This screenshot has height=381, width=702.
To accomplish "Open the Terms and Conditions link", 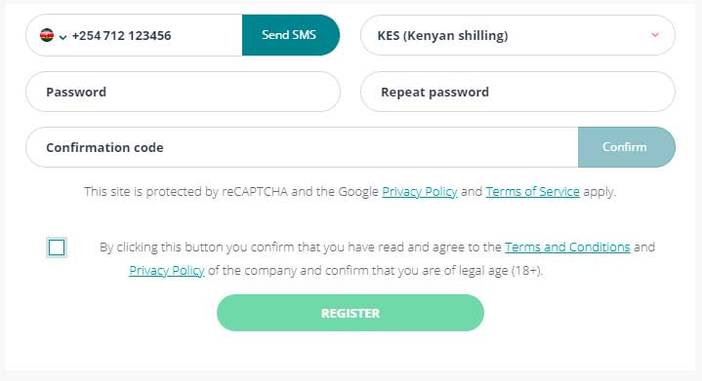I will [567, 247].
